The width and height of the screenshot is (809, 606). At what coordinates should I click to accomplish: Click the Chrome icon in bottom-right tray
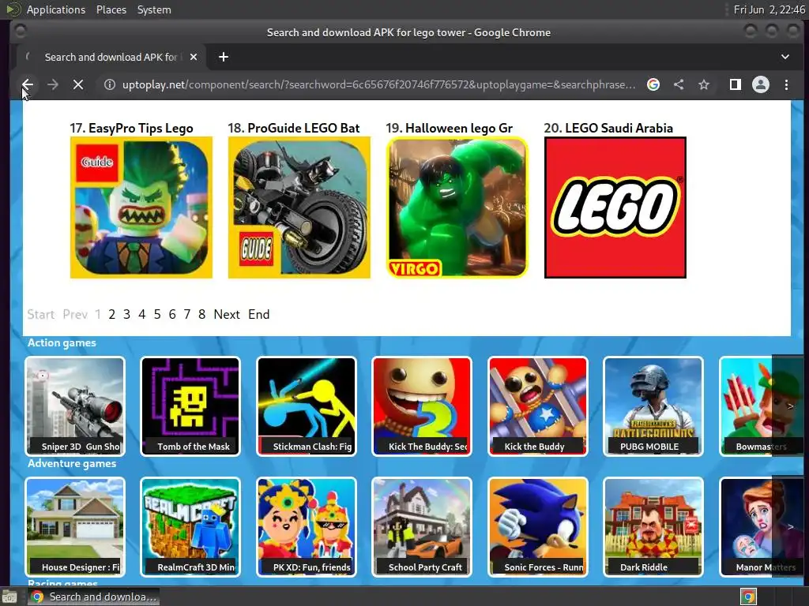(x=748, y=597)
